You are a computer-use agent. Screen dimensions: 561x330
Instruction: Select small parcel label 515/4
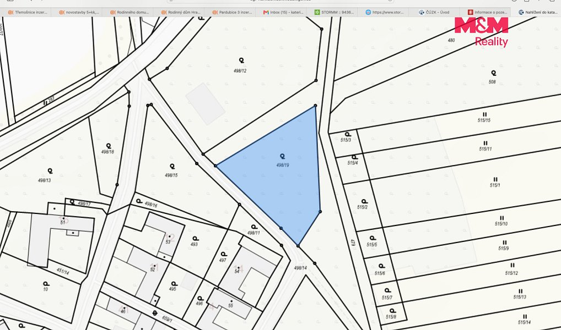352,163
